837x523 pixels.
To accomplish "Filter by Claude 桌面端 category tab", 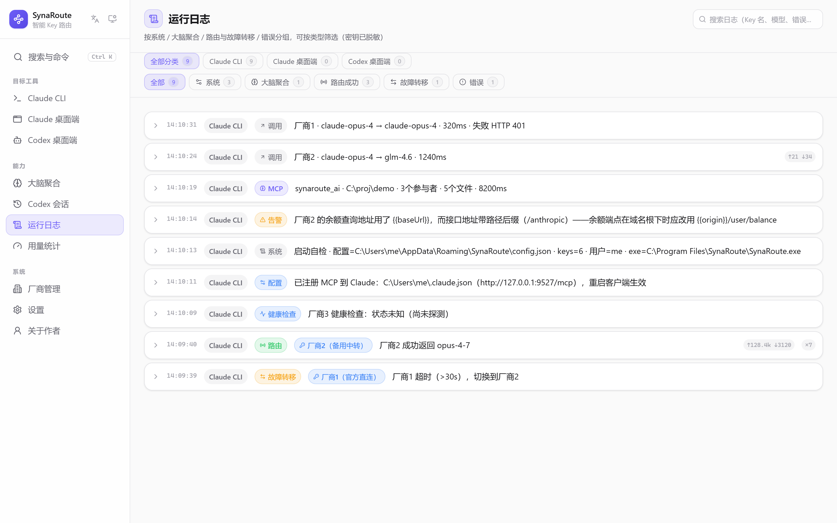I will point(302,61).
